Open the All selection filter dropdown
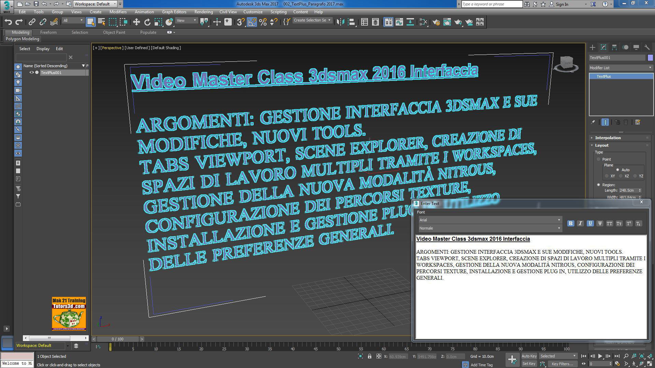This screenshot has height=368, width=655. point(73,20)
